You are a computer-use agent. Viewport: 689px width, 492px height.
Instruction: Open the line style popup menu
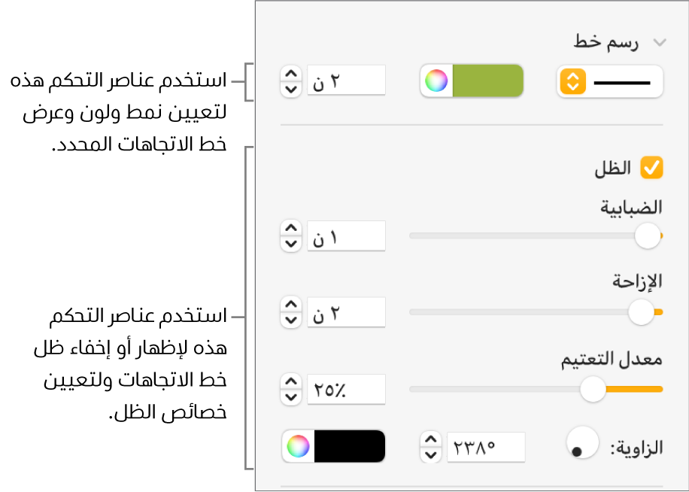pyautogui.click(x=573, y=81)
